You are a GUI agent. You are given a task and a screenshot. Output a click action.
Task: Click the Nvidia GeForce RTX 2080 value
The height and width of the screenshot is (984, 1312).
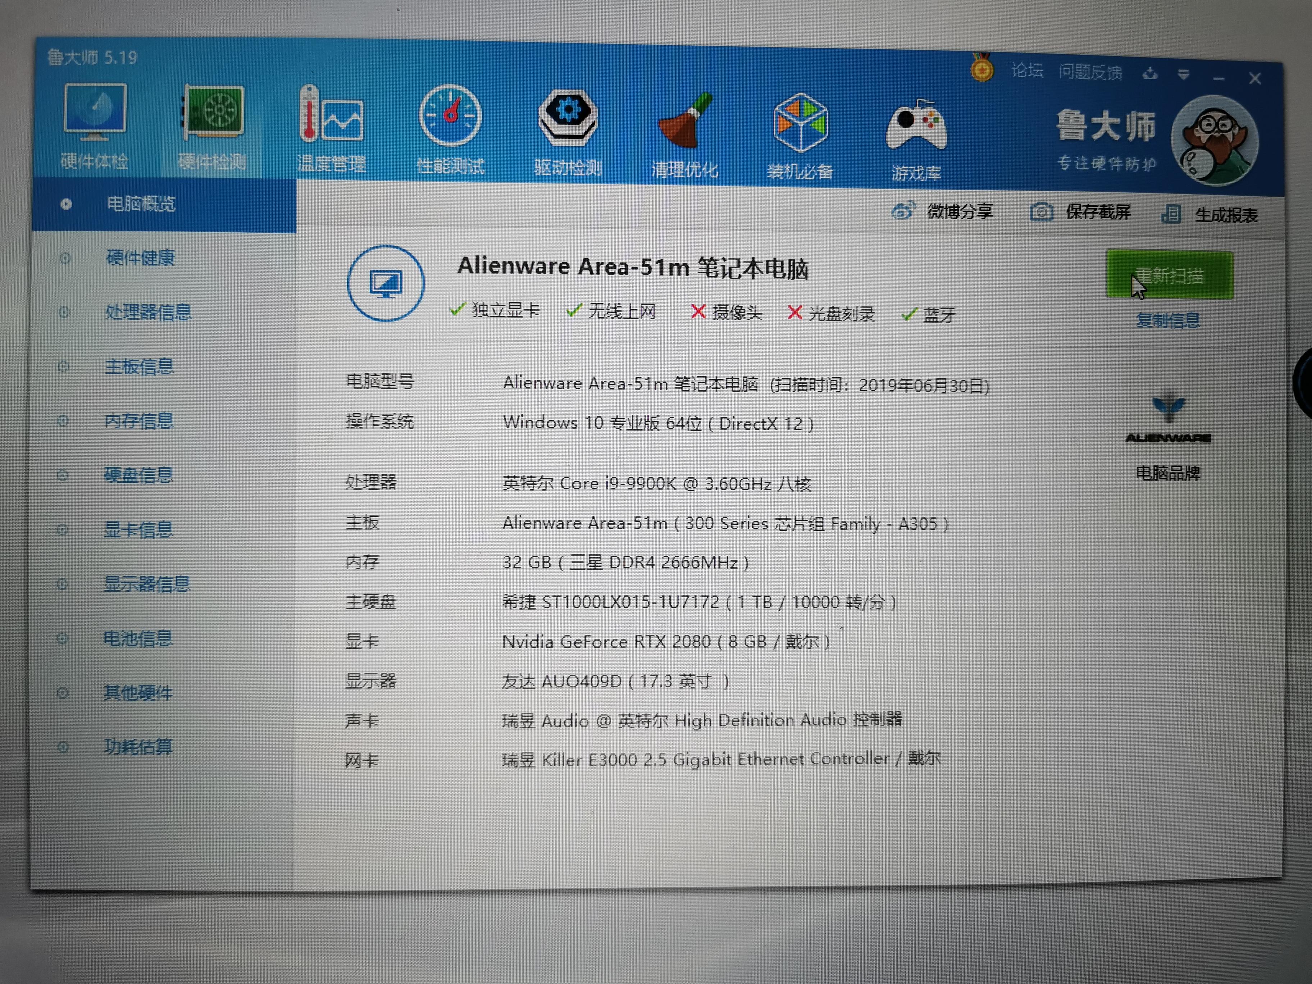click(666, 642)
